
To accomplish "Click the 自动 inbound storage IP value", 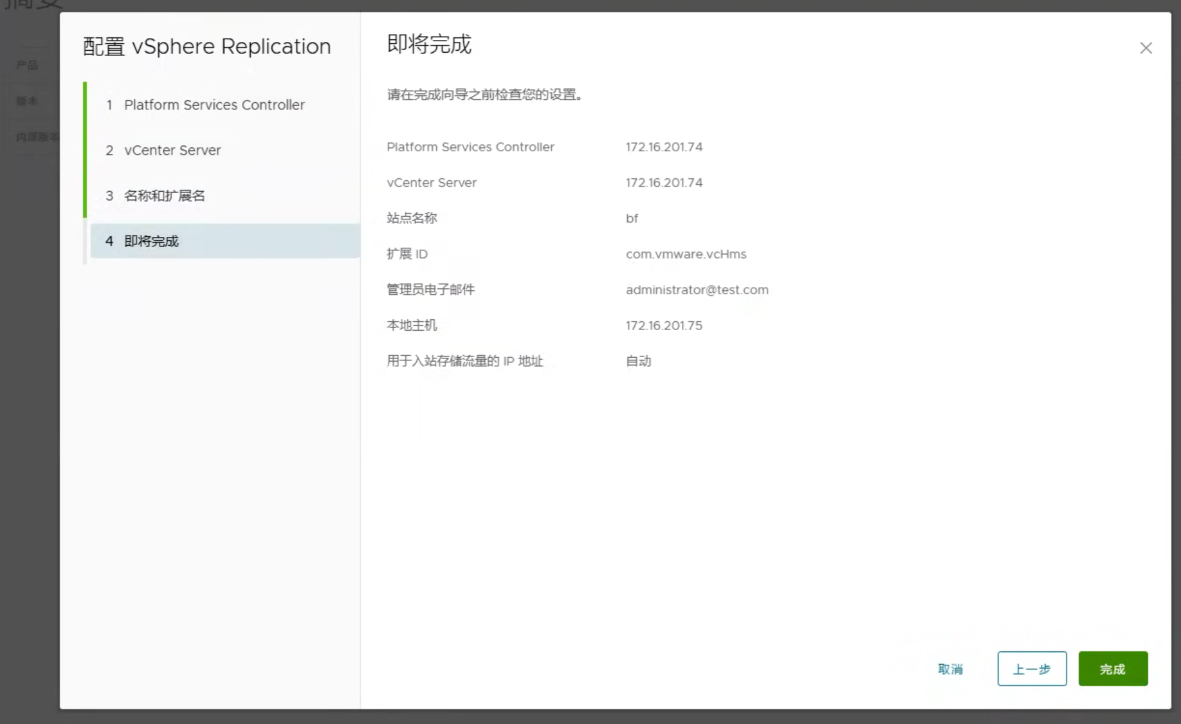I will point(638,362).
